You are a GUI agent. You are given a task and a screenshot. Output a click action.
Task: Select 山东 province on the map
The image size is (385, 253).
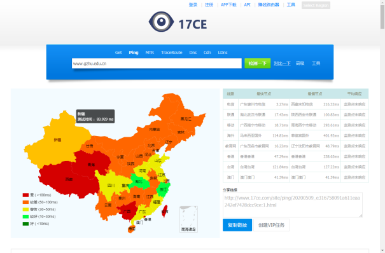158,161
